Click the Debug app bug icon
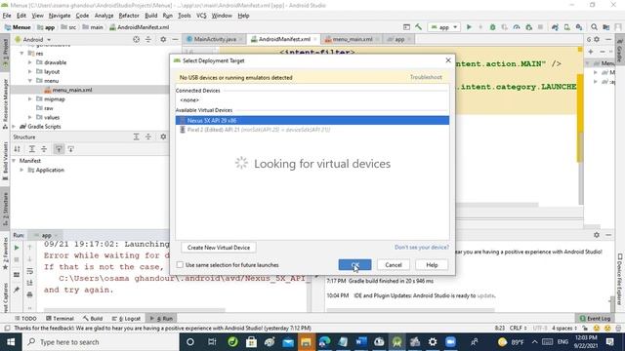This screenshot has height=351, width=625. coord(492,27)
